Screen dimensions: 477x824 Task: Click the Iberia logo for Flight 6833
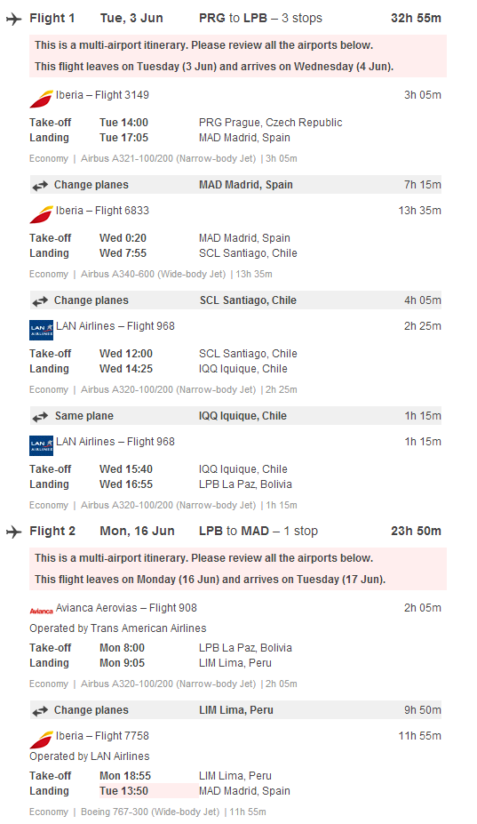pos(42,214)
